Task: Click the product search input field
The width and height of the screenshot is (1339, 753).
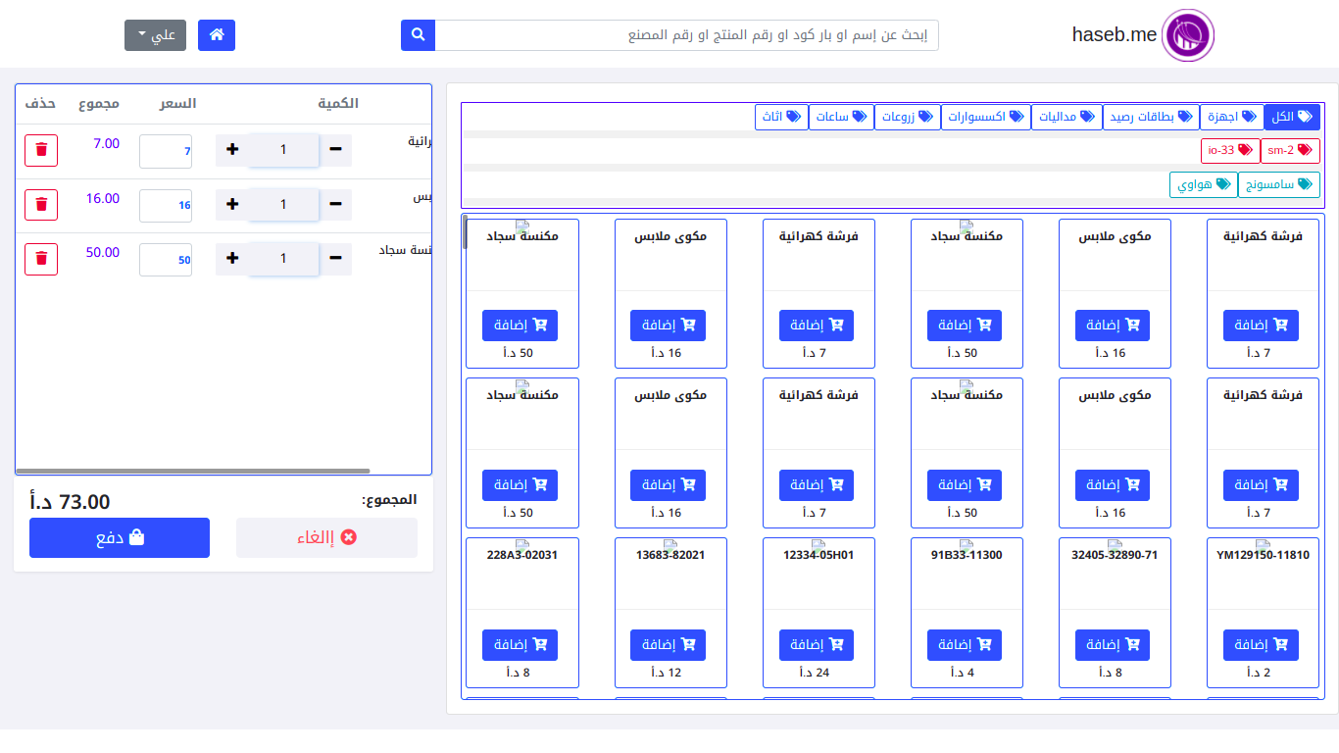Action: [x=686, y=35]
